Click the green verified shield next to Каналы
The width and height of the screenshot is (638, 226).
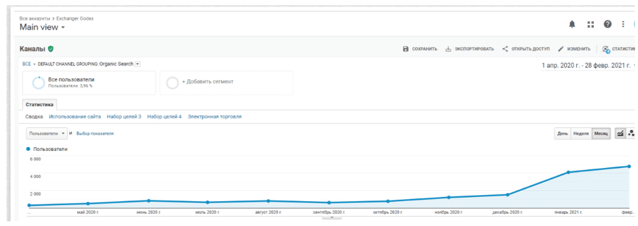click(x=50, y=49)
